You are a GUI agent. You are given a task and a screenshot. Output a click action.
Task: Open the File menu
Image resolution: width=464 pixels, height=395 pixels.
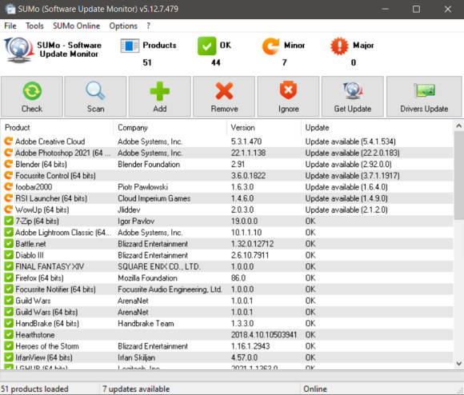coord(10,26)
